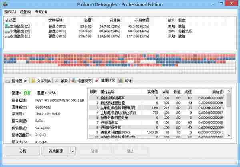Select the 本地磁盘 (D:) drive row

pos(120,31)
